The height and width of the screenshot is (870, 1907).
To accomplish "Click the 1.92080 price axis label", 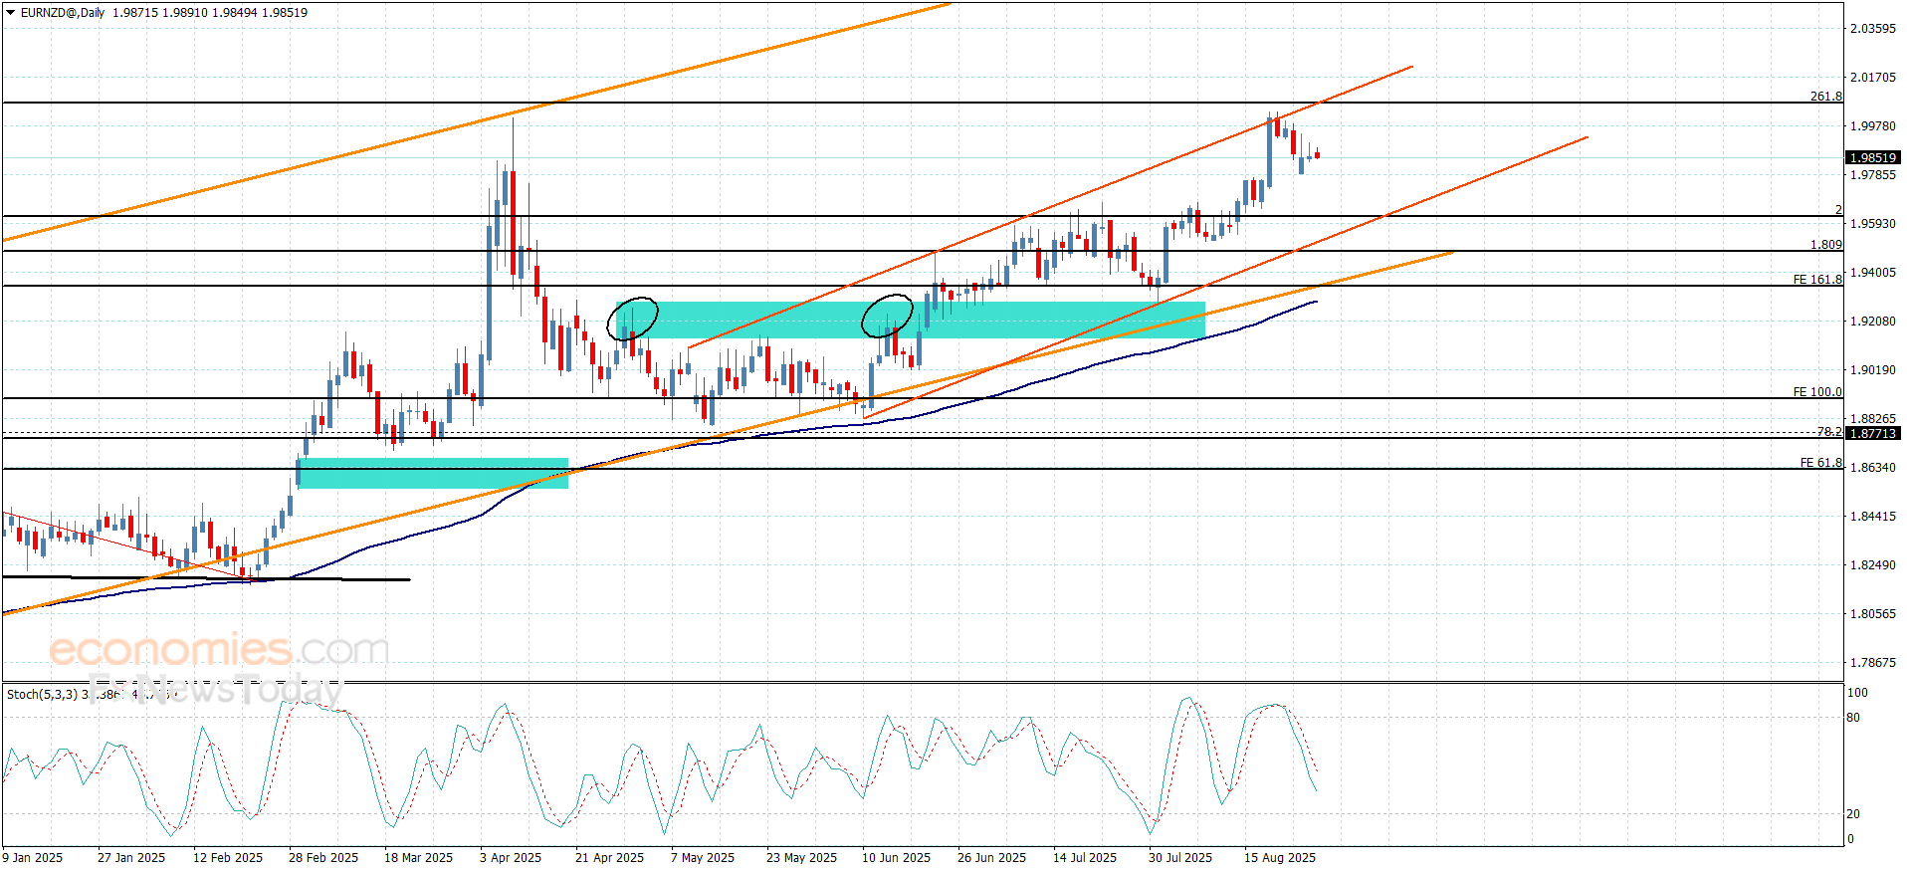I will pos(1873,321).
